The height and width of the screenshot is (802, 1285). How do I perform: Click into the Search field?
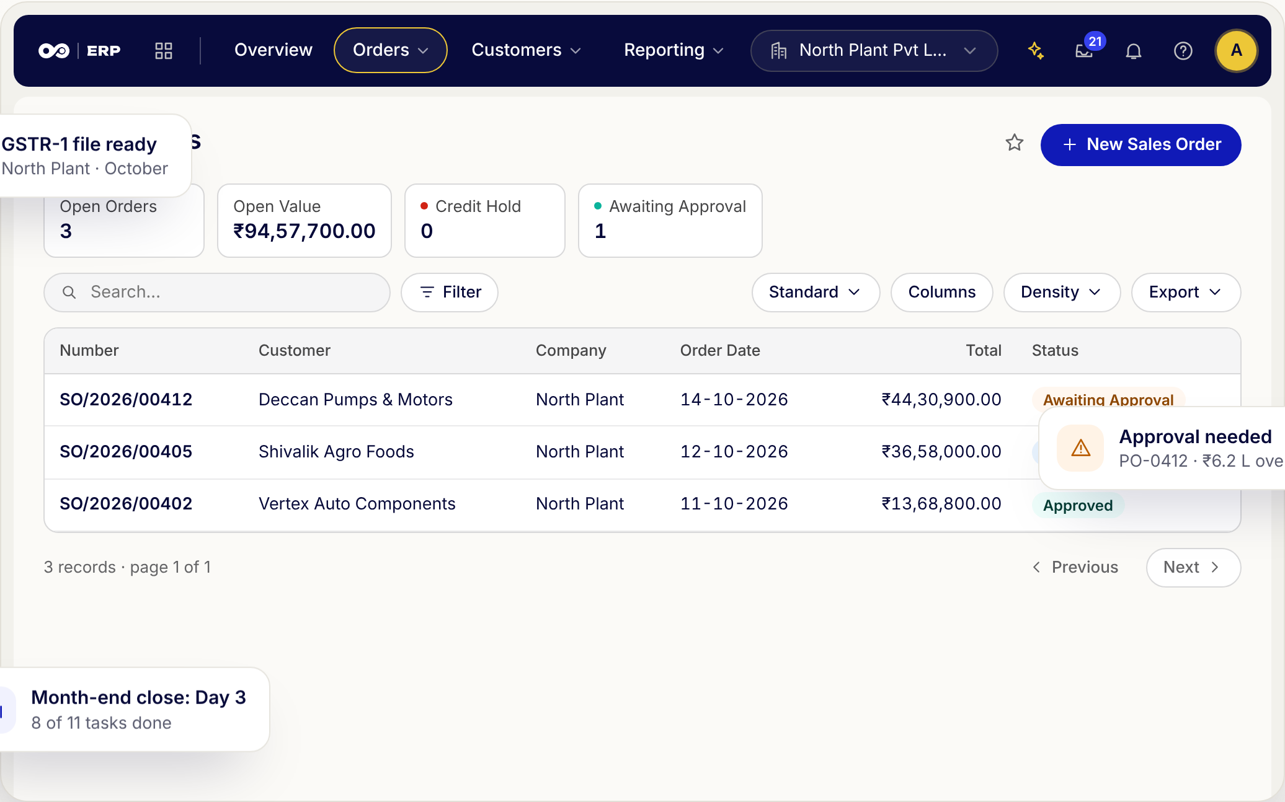(x=217, y=293)
